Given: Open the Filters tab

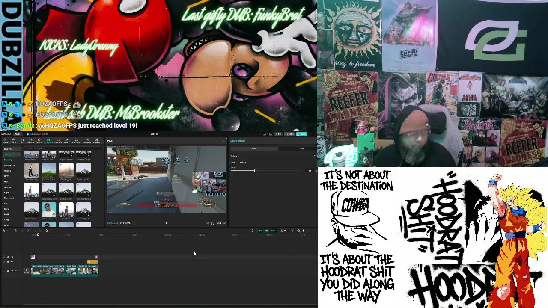Looking at the screenshot, I should tap(66, 141).
